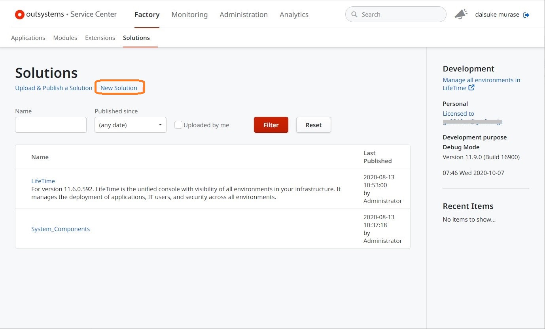Switch to the Applications tab
The image size is (545, 329).
28,38
